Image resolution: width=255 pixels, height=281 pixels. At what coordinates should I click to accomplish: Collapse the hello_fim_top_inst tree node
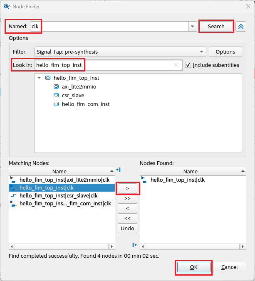point(39,78)
